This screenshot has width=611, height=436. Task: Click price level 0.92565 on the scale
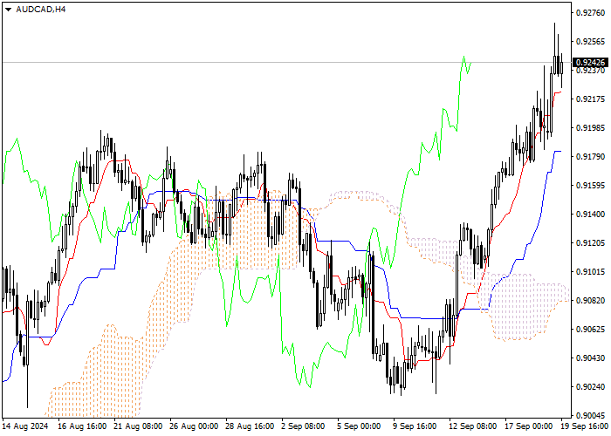pos(590,41)
